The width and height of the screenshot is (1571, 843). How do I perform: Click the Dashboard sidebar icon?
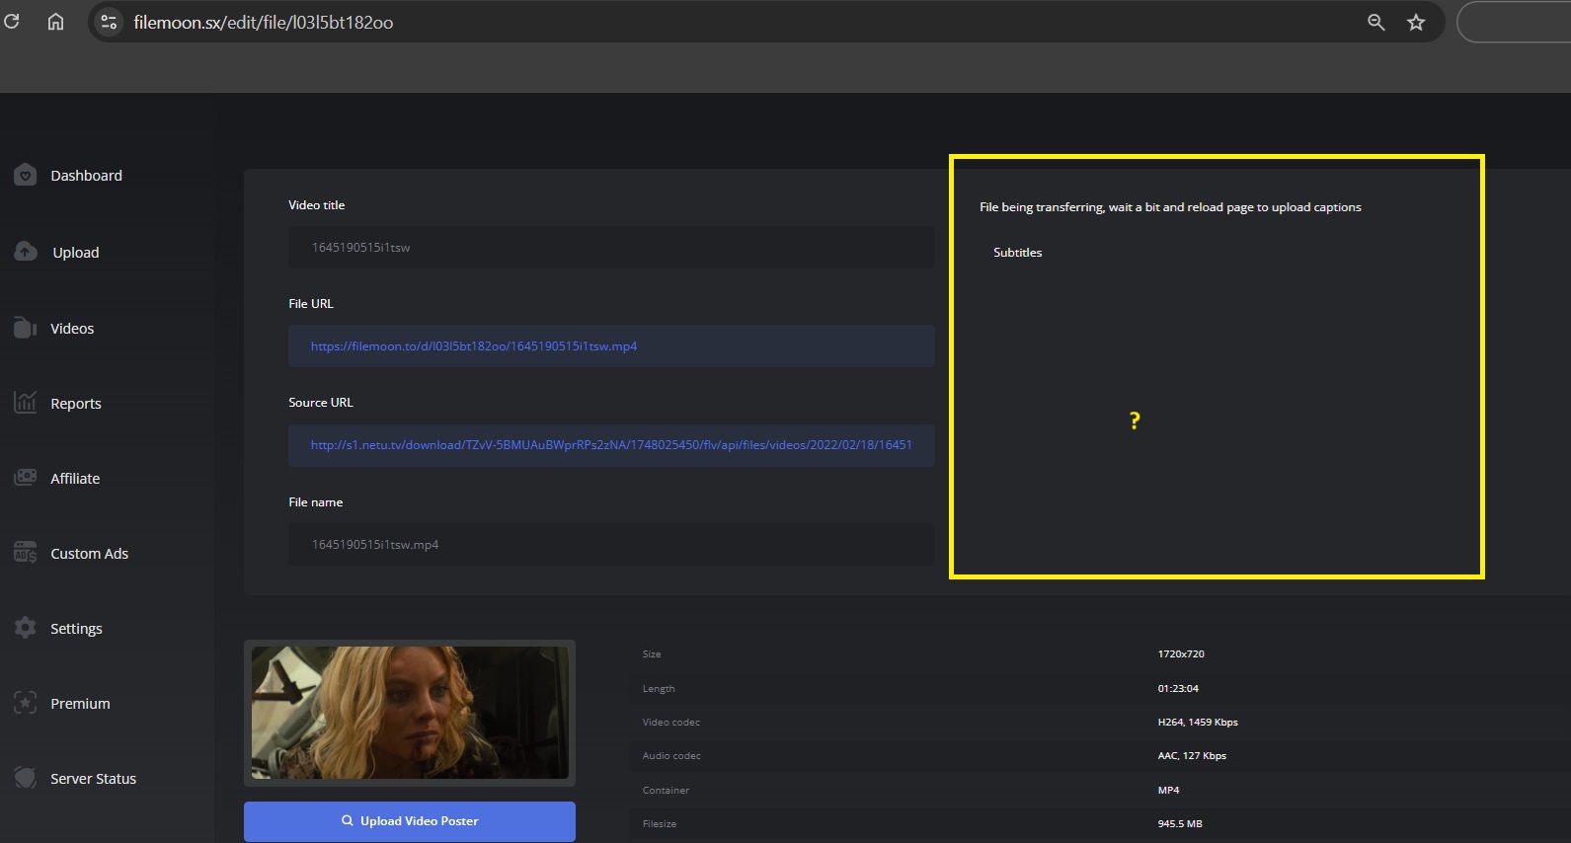pos(26,176)
